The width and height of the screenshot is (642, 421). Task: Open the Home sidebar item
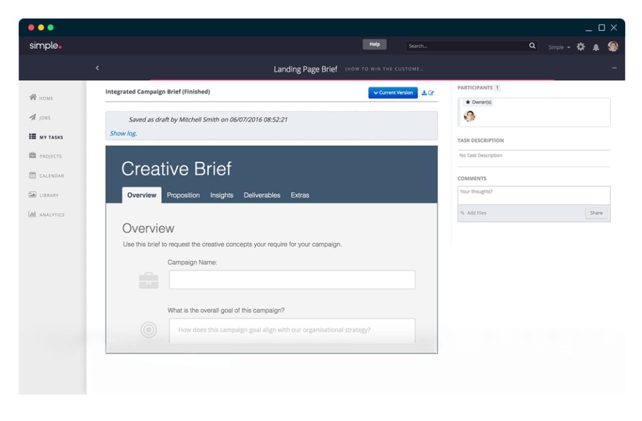click(x=41, y=98)
